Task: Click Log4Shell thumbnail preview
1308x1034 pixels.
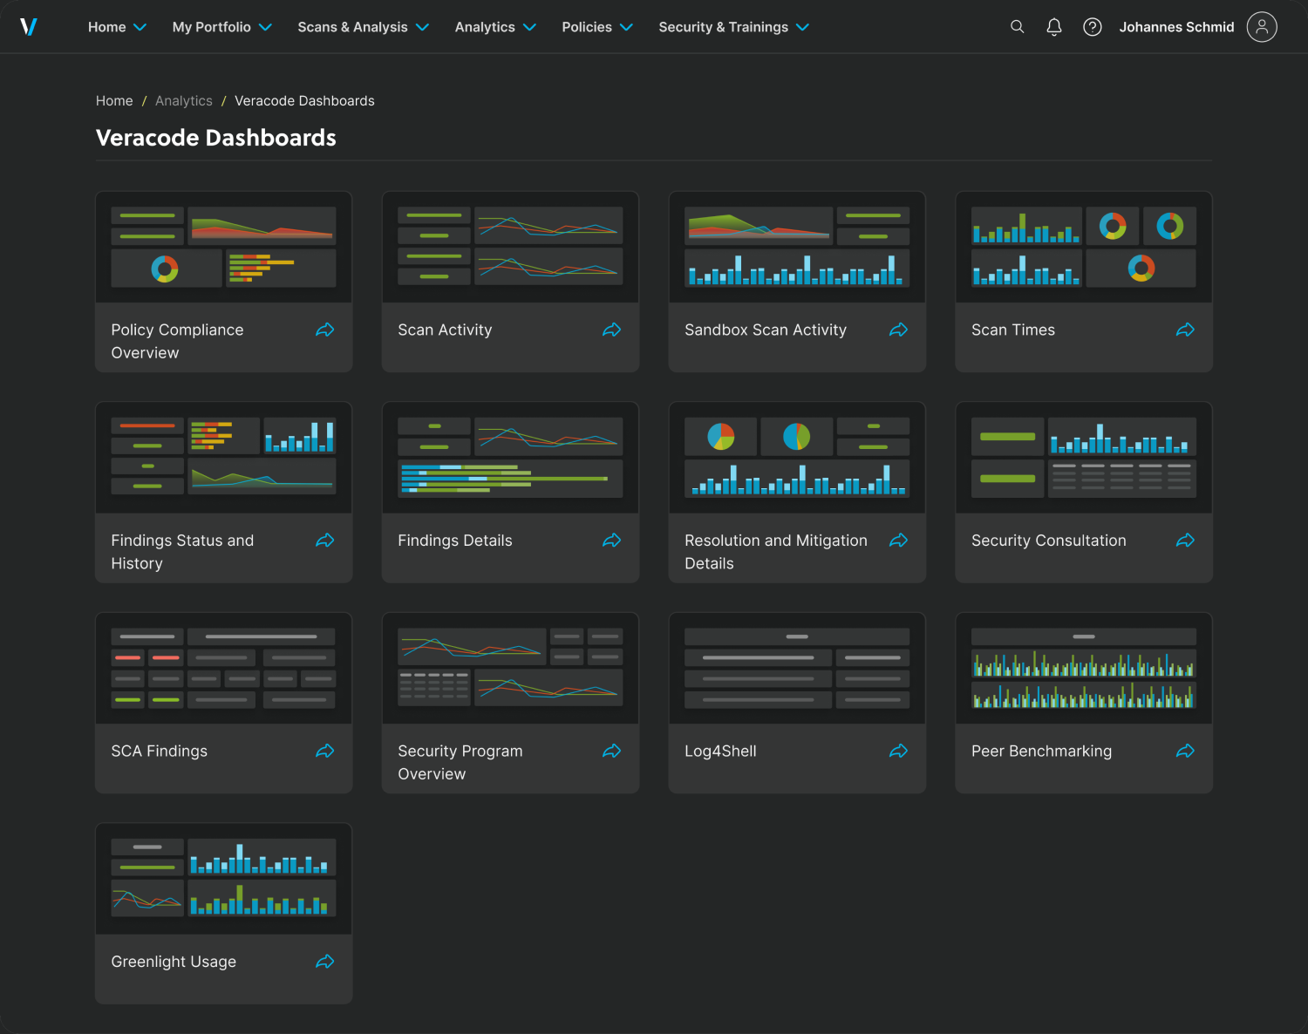Action: pos(797,669)
